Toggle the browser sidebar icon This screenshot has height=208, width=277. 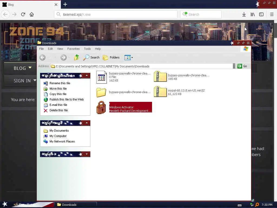[261, 14]
